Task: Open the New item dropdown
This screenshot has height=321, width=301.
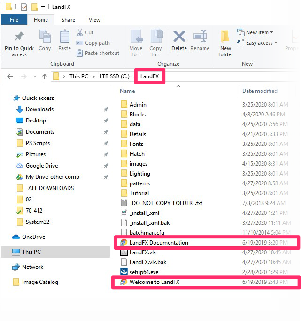Action: point(255,32)
